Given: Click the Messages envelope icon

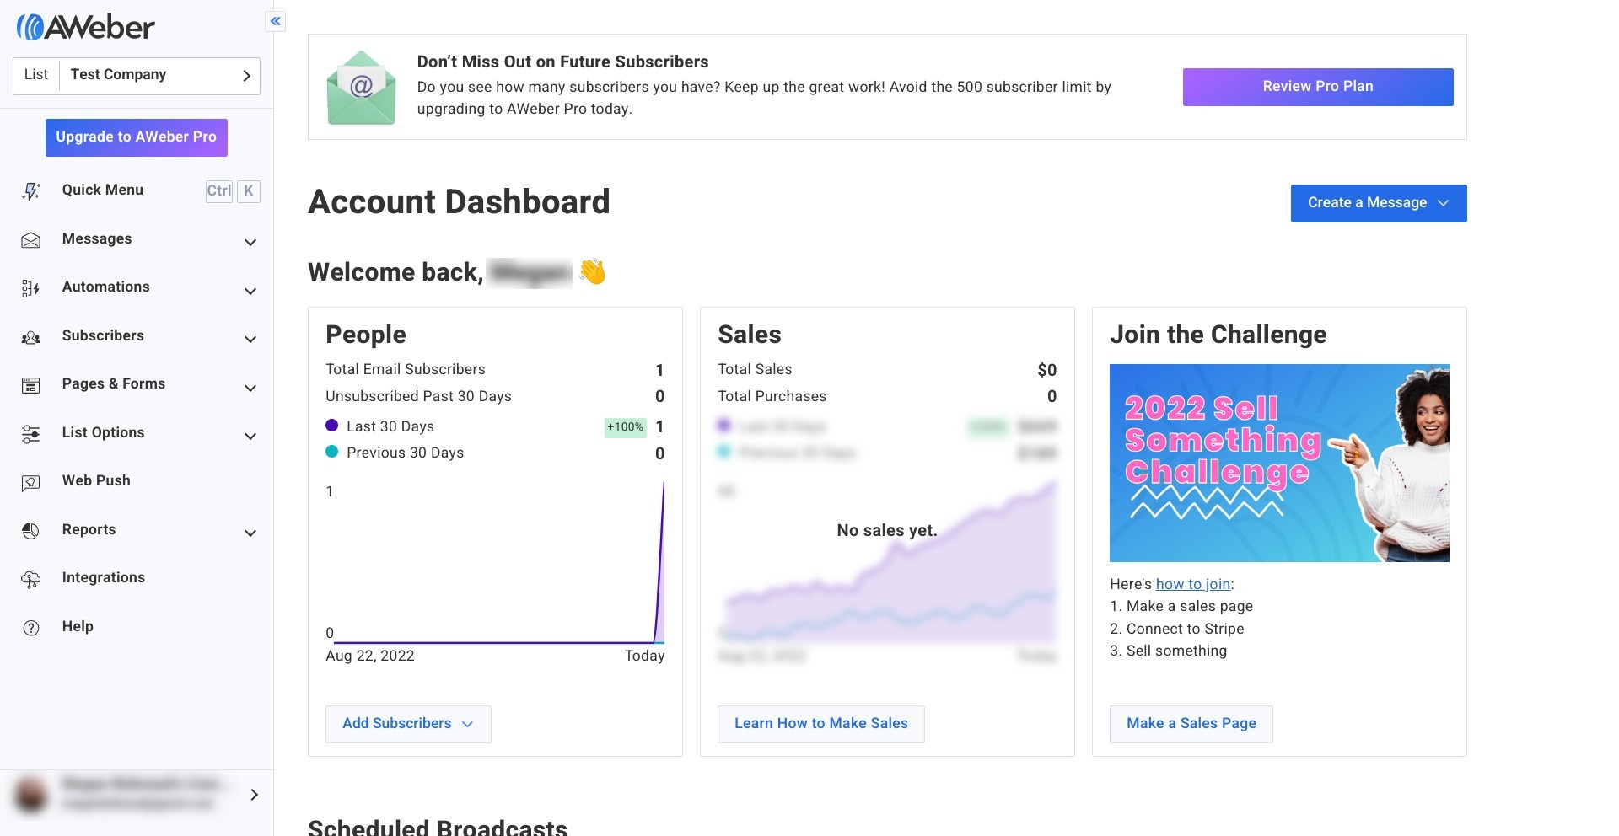Looking at the screenshot, I should 31,240.
